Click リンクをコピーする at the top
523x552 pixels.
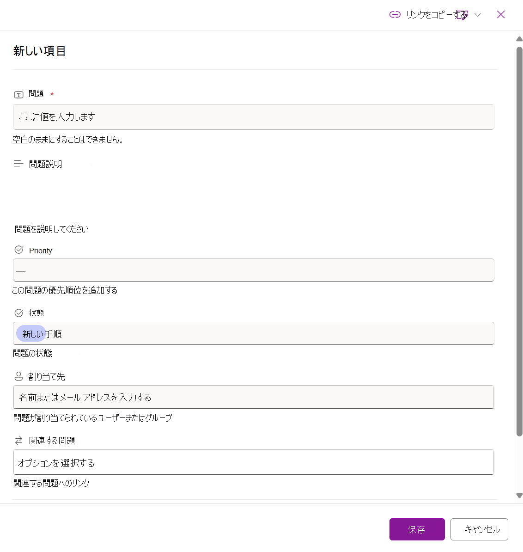click(x=437, y=14)
